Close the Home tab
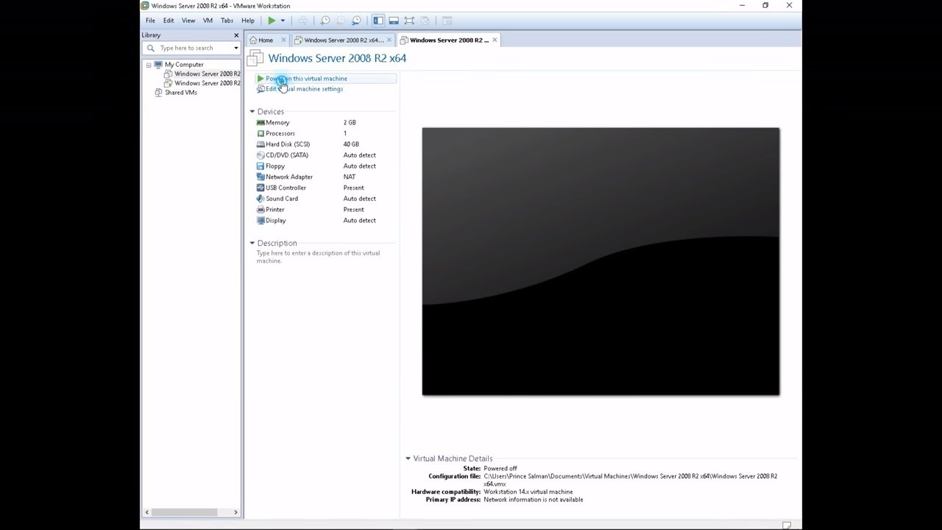 (283, 40)
